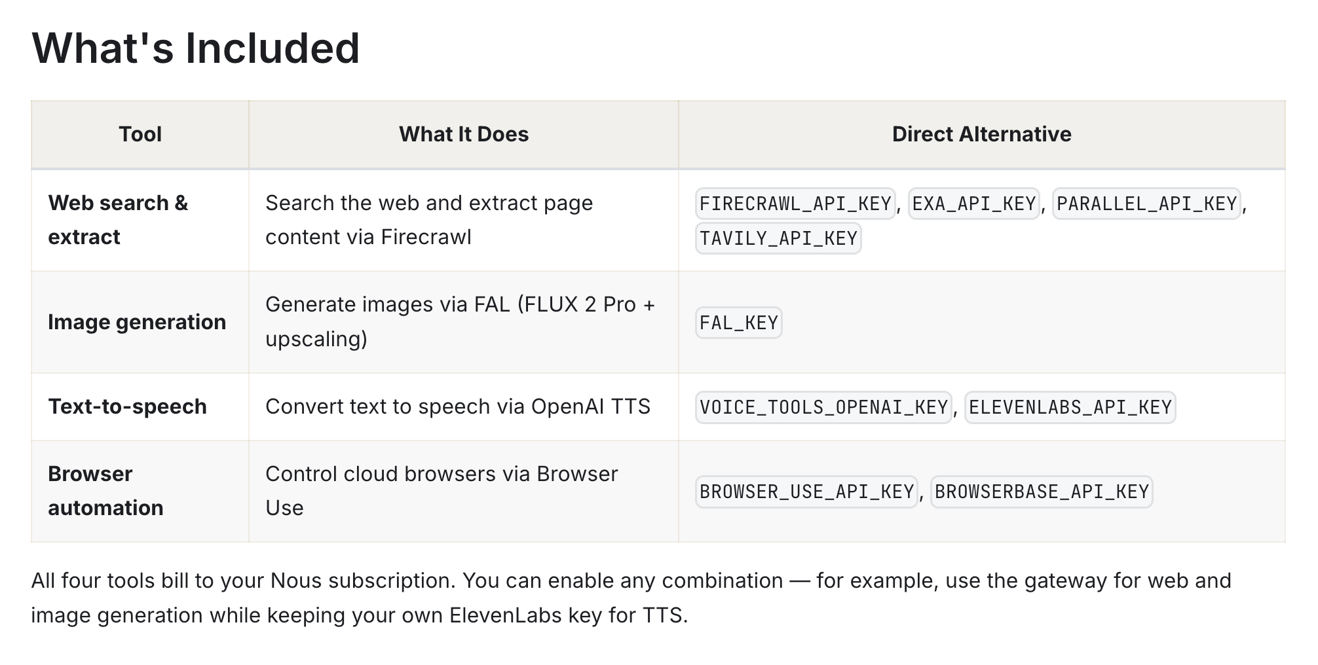The image size is (1318, 665).
Task: Click the "What It Does" column header
Action: pos(463,134)
